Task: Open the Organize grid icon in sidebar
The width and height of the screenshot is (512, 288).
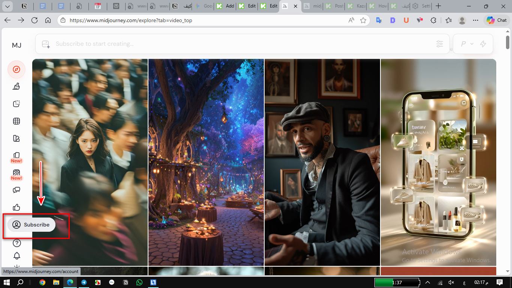Action: pyautogui.click(x=16, y=121)
